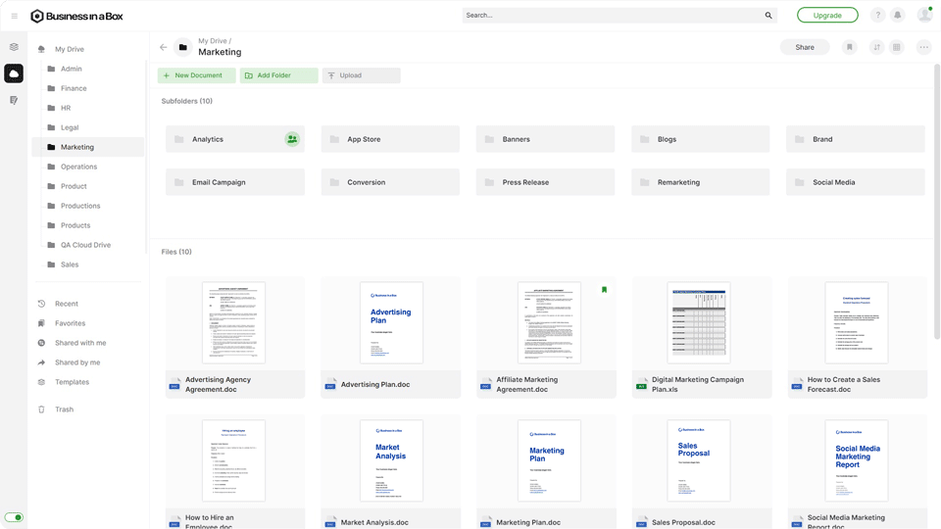
Task: Open the Sales folder in sidebar
Action: tap(70, 264)
